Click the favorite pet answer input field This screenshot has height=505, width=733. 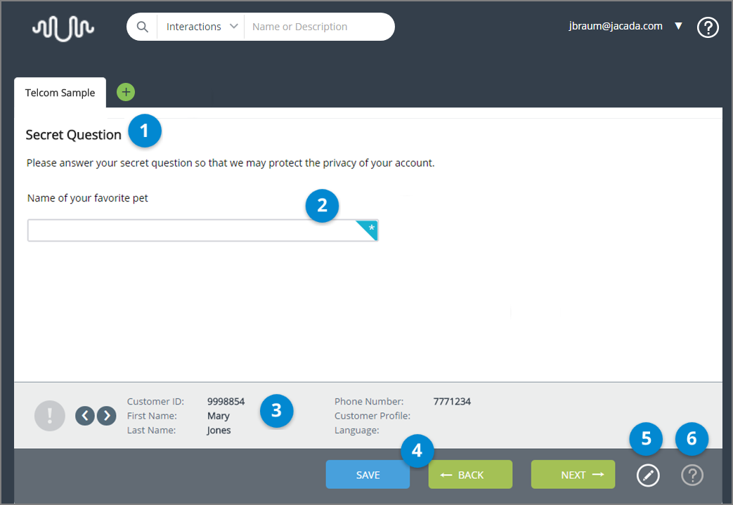202,230
